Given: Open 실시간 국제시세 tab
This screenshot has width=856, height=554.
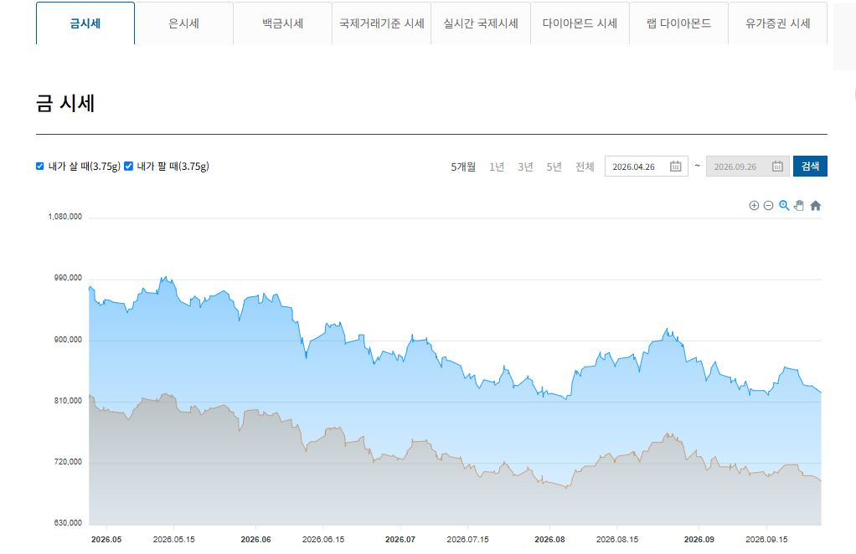Looking at the screenshot, I should (481, 23).
